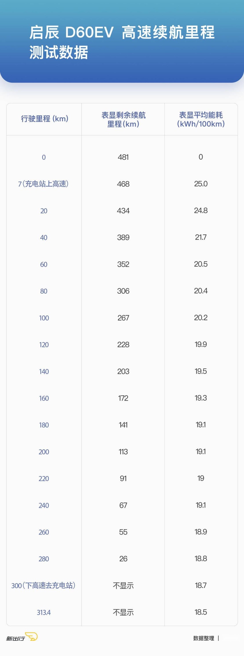
Task: Click the 新出行 brand text logo
Action: 15,638
